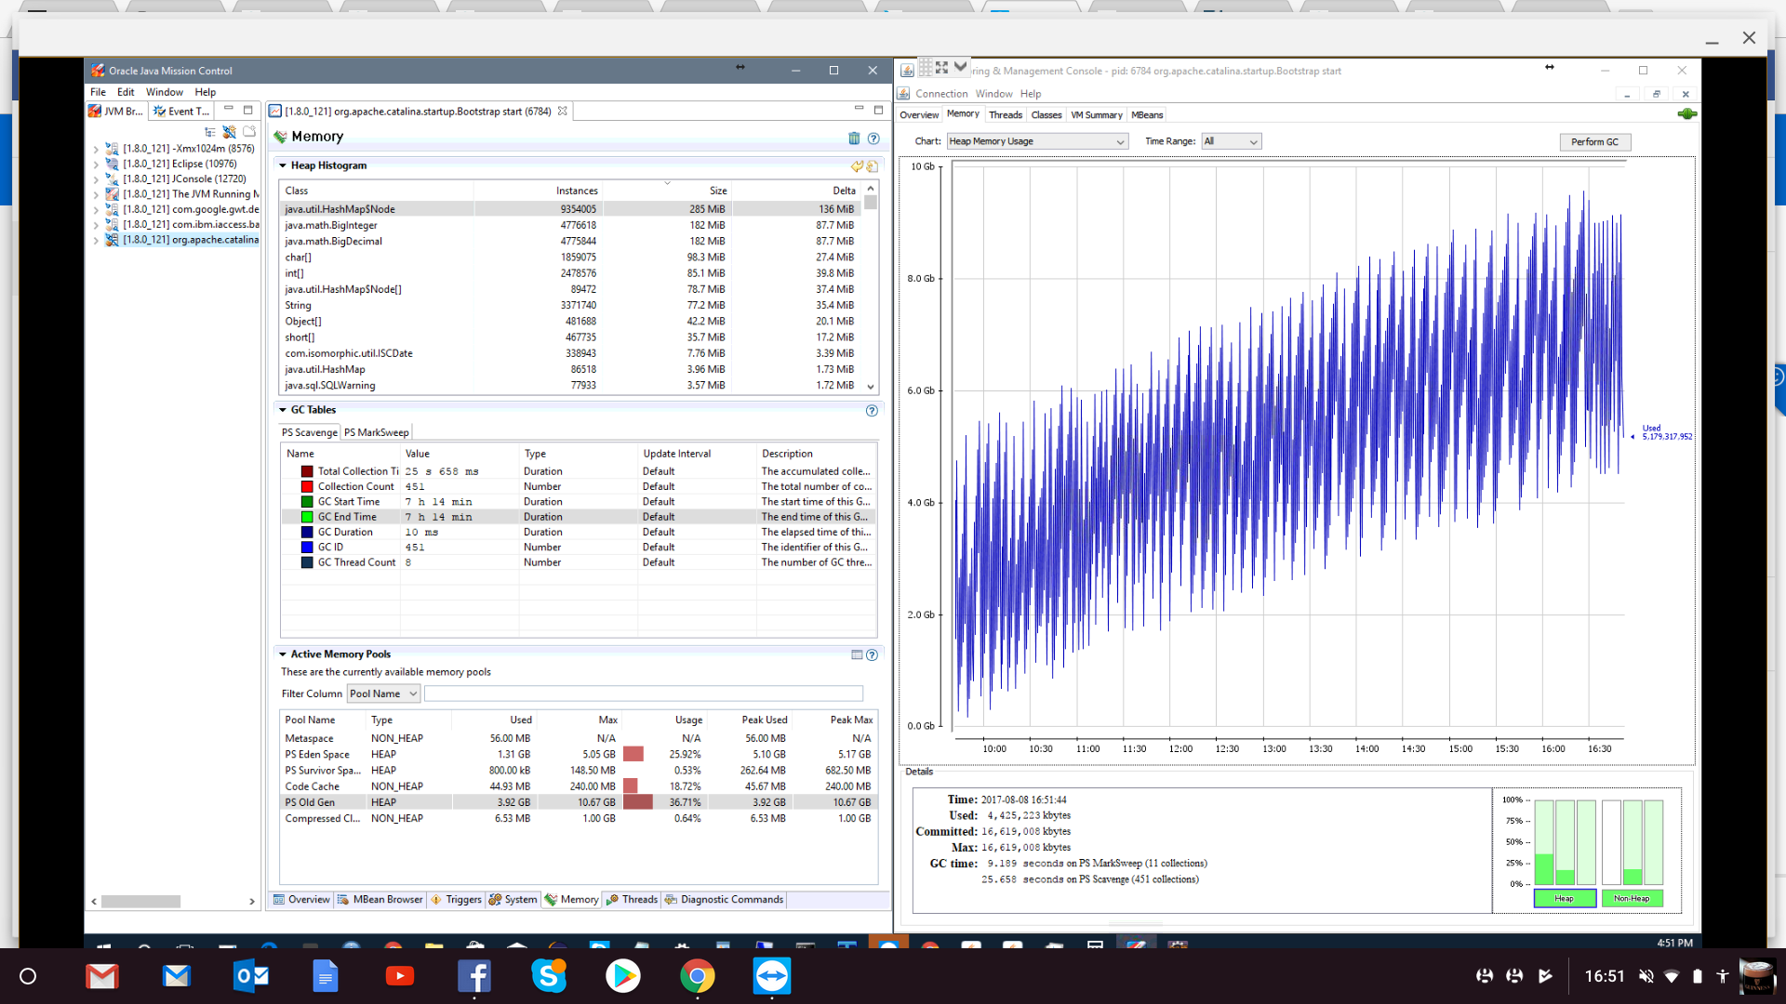Select the Heap button in JConsole details
The height and width of the screenshot is (1004, 1786).
click(x=1565, y=898)
